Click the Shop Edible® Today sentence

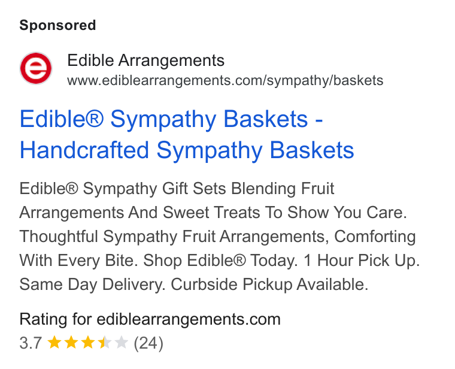click(x=220, y=261)
